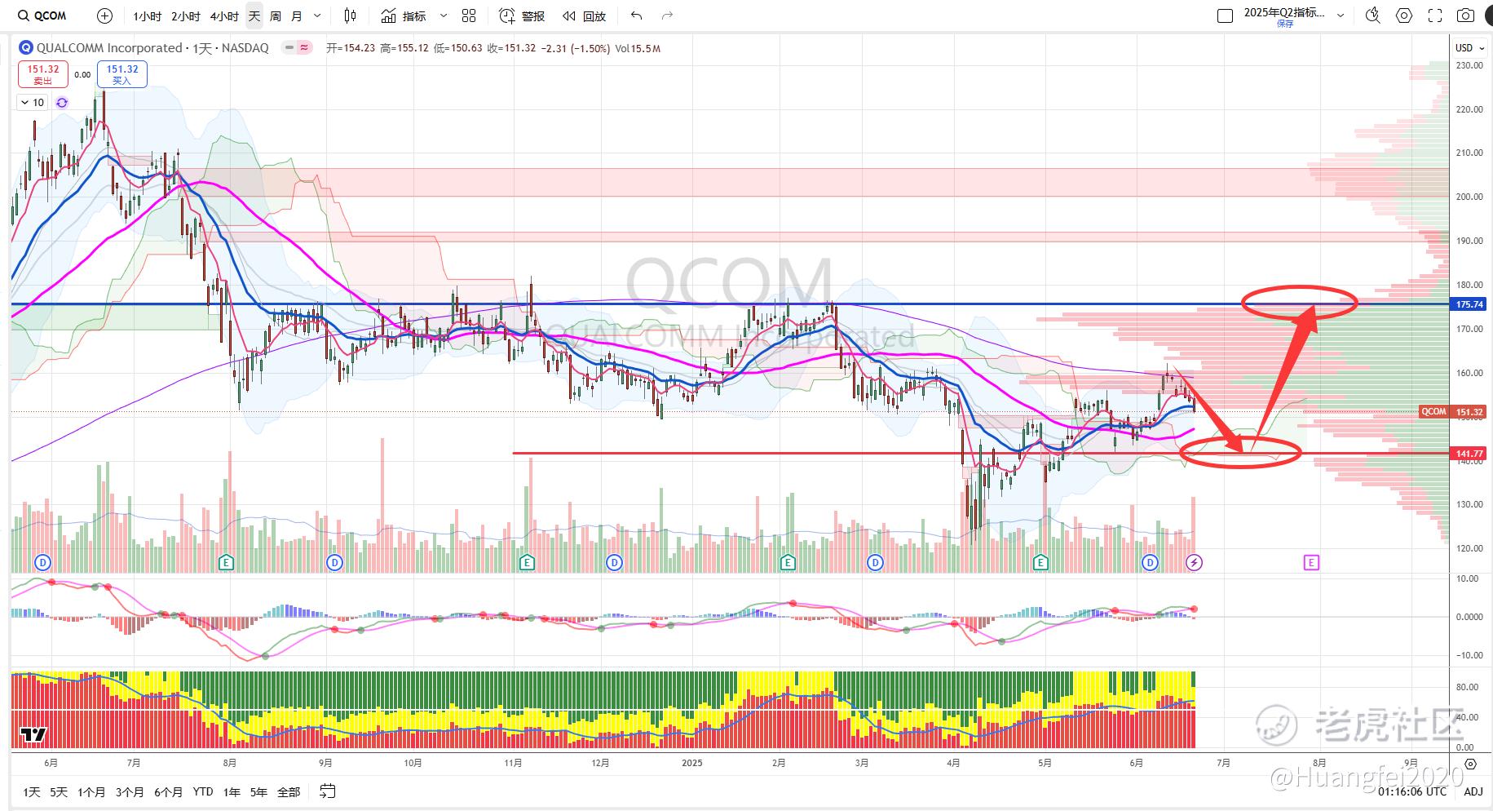The height and width of the screenshot is (811, 1493).
Task: Open the 指标 indicators dialog
Action: pyautogui.click(x=404, y=16)
